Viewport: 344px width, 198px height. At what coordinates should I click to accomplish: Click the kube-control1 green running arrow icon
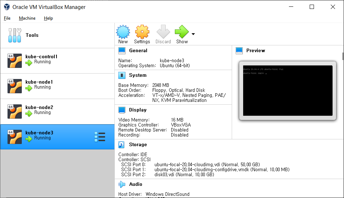point(29,63)
